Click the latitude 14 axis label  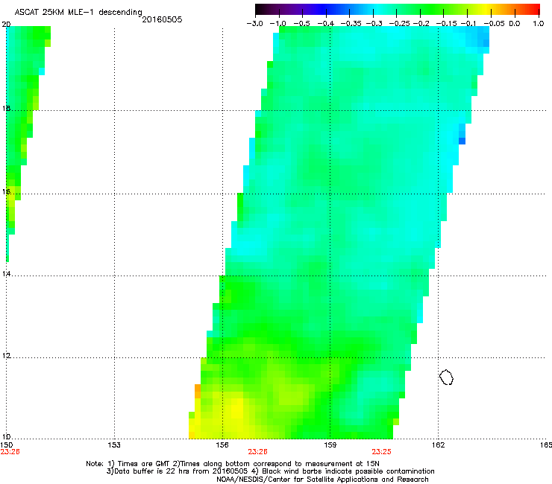tap(6, 273)
